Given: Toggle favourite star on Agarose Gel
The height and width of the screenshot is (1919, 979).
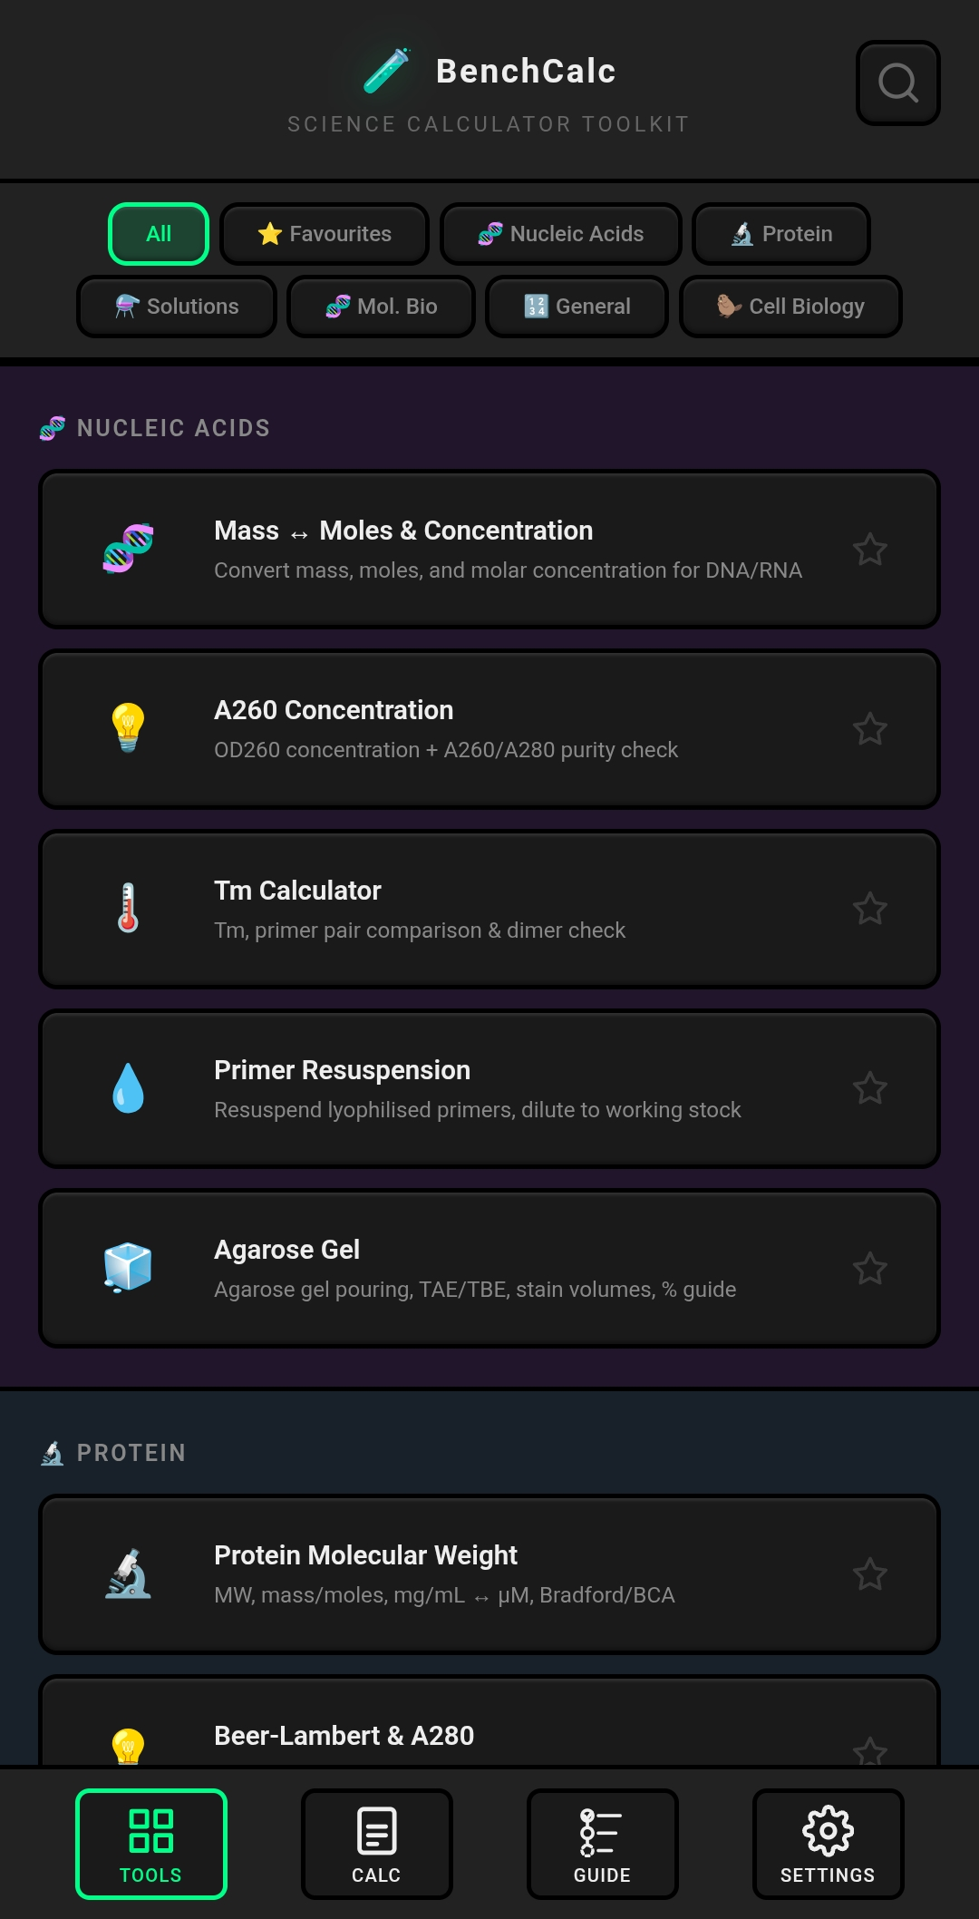Looking at the screenshot, I should [869, 1268].
